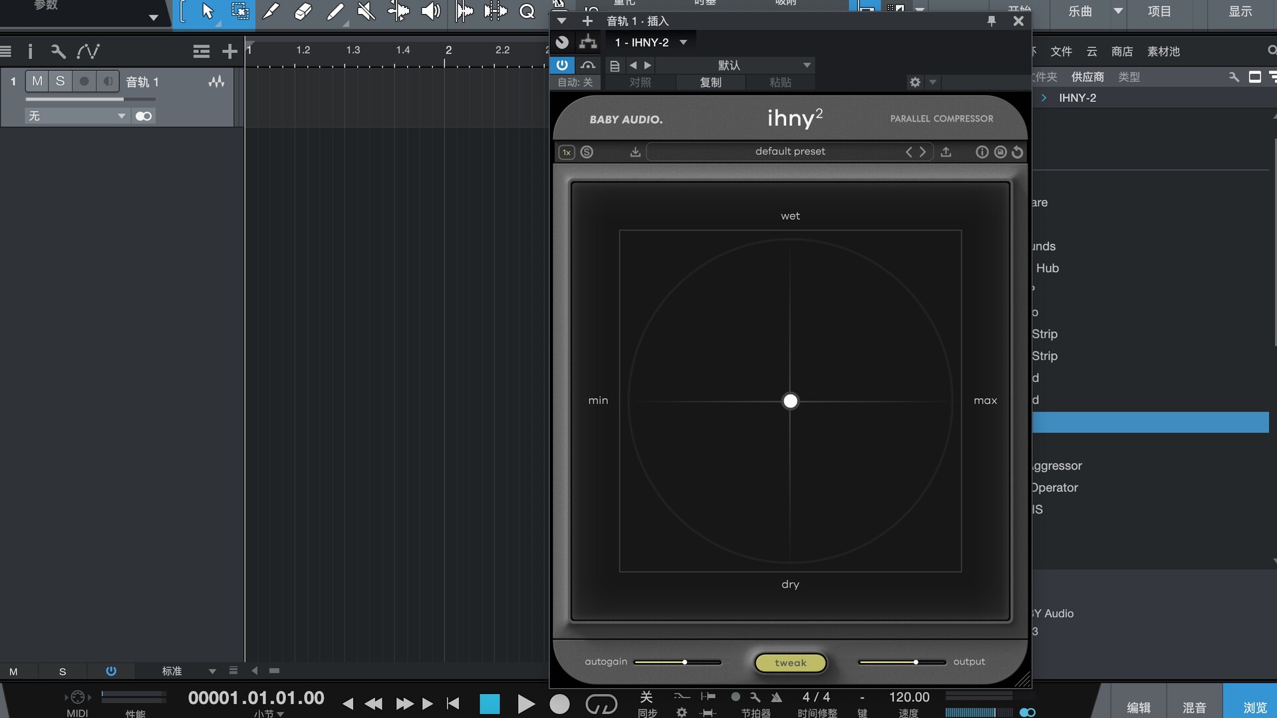Image resolution: width=1277 pixels, height=718 pixels.
Task: Select the Paint pencil tool
Action: pos(335,12)
